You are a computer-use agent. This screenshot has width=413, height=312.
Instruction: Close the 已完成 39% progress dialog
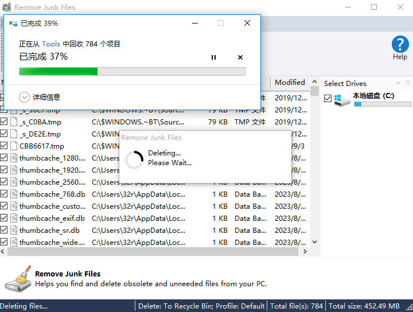[x=247, y=23]
